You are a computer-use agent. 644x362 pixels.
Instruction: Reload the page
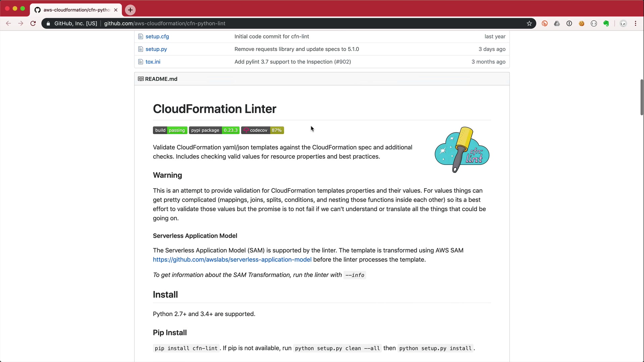(x=33, y=23)
